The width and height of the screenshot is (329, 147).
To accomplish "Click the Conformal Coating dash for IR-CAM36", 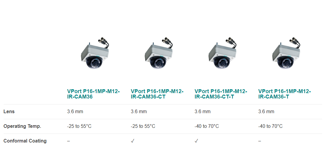I will click(69, 141).
